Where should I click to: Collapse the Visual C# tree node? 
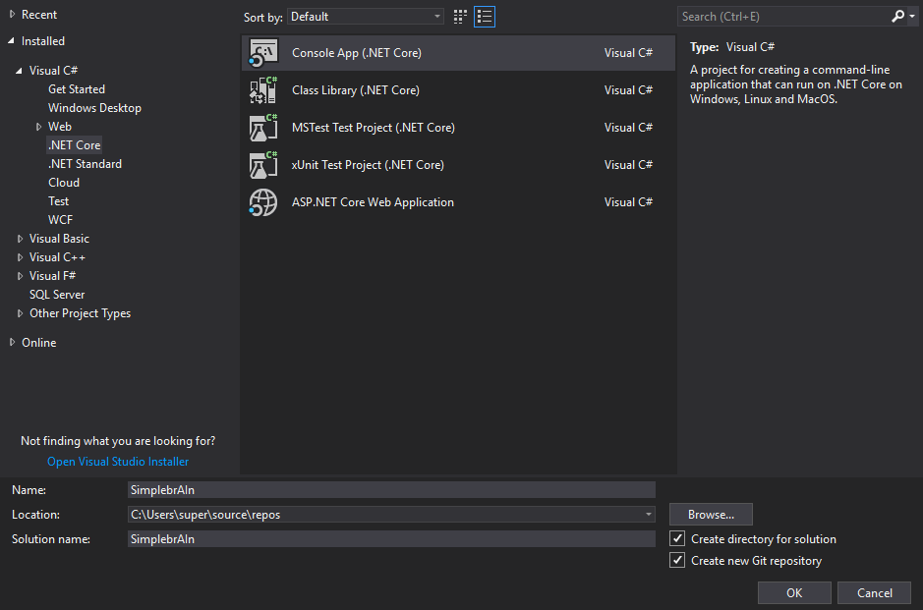[x=21, y=71]
